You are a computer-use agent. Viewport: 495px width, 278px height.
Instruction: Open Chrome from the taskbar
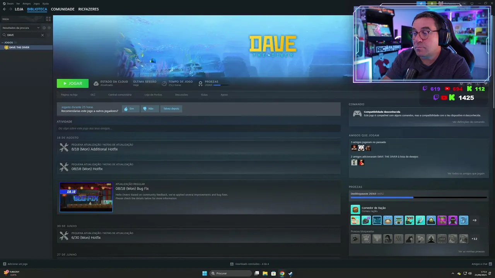click(282, 273)
